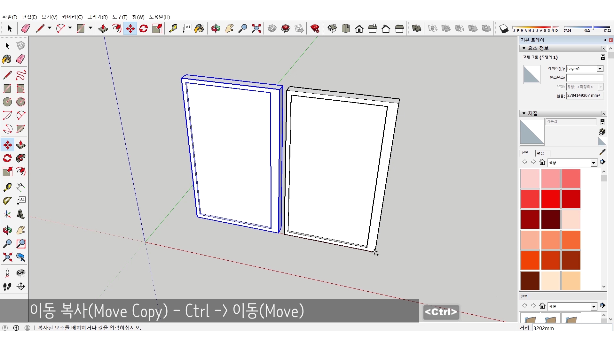614x345 pixels.
Task: Toggle entity info detail display button
Action: 602,57
